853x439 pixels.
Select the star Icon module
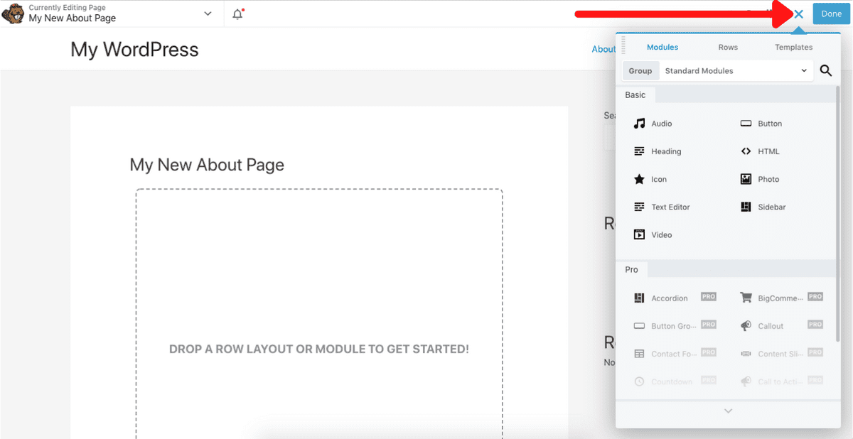coord(640,179)
